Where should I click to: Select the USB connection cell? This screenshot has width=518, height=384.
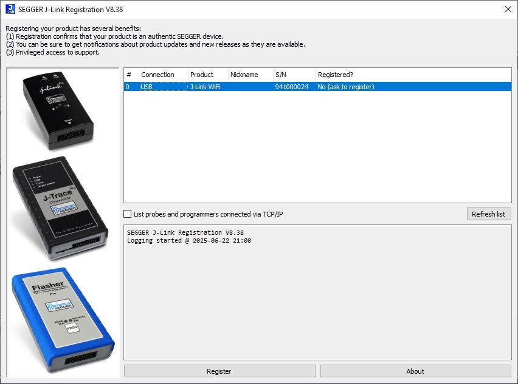click(x=164, y=87)
